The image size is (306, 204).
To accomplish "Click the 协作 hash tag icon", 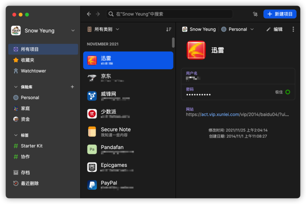I will point(16,157).
